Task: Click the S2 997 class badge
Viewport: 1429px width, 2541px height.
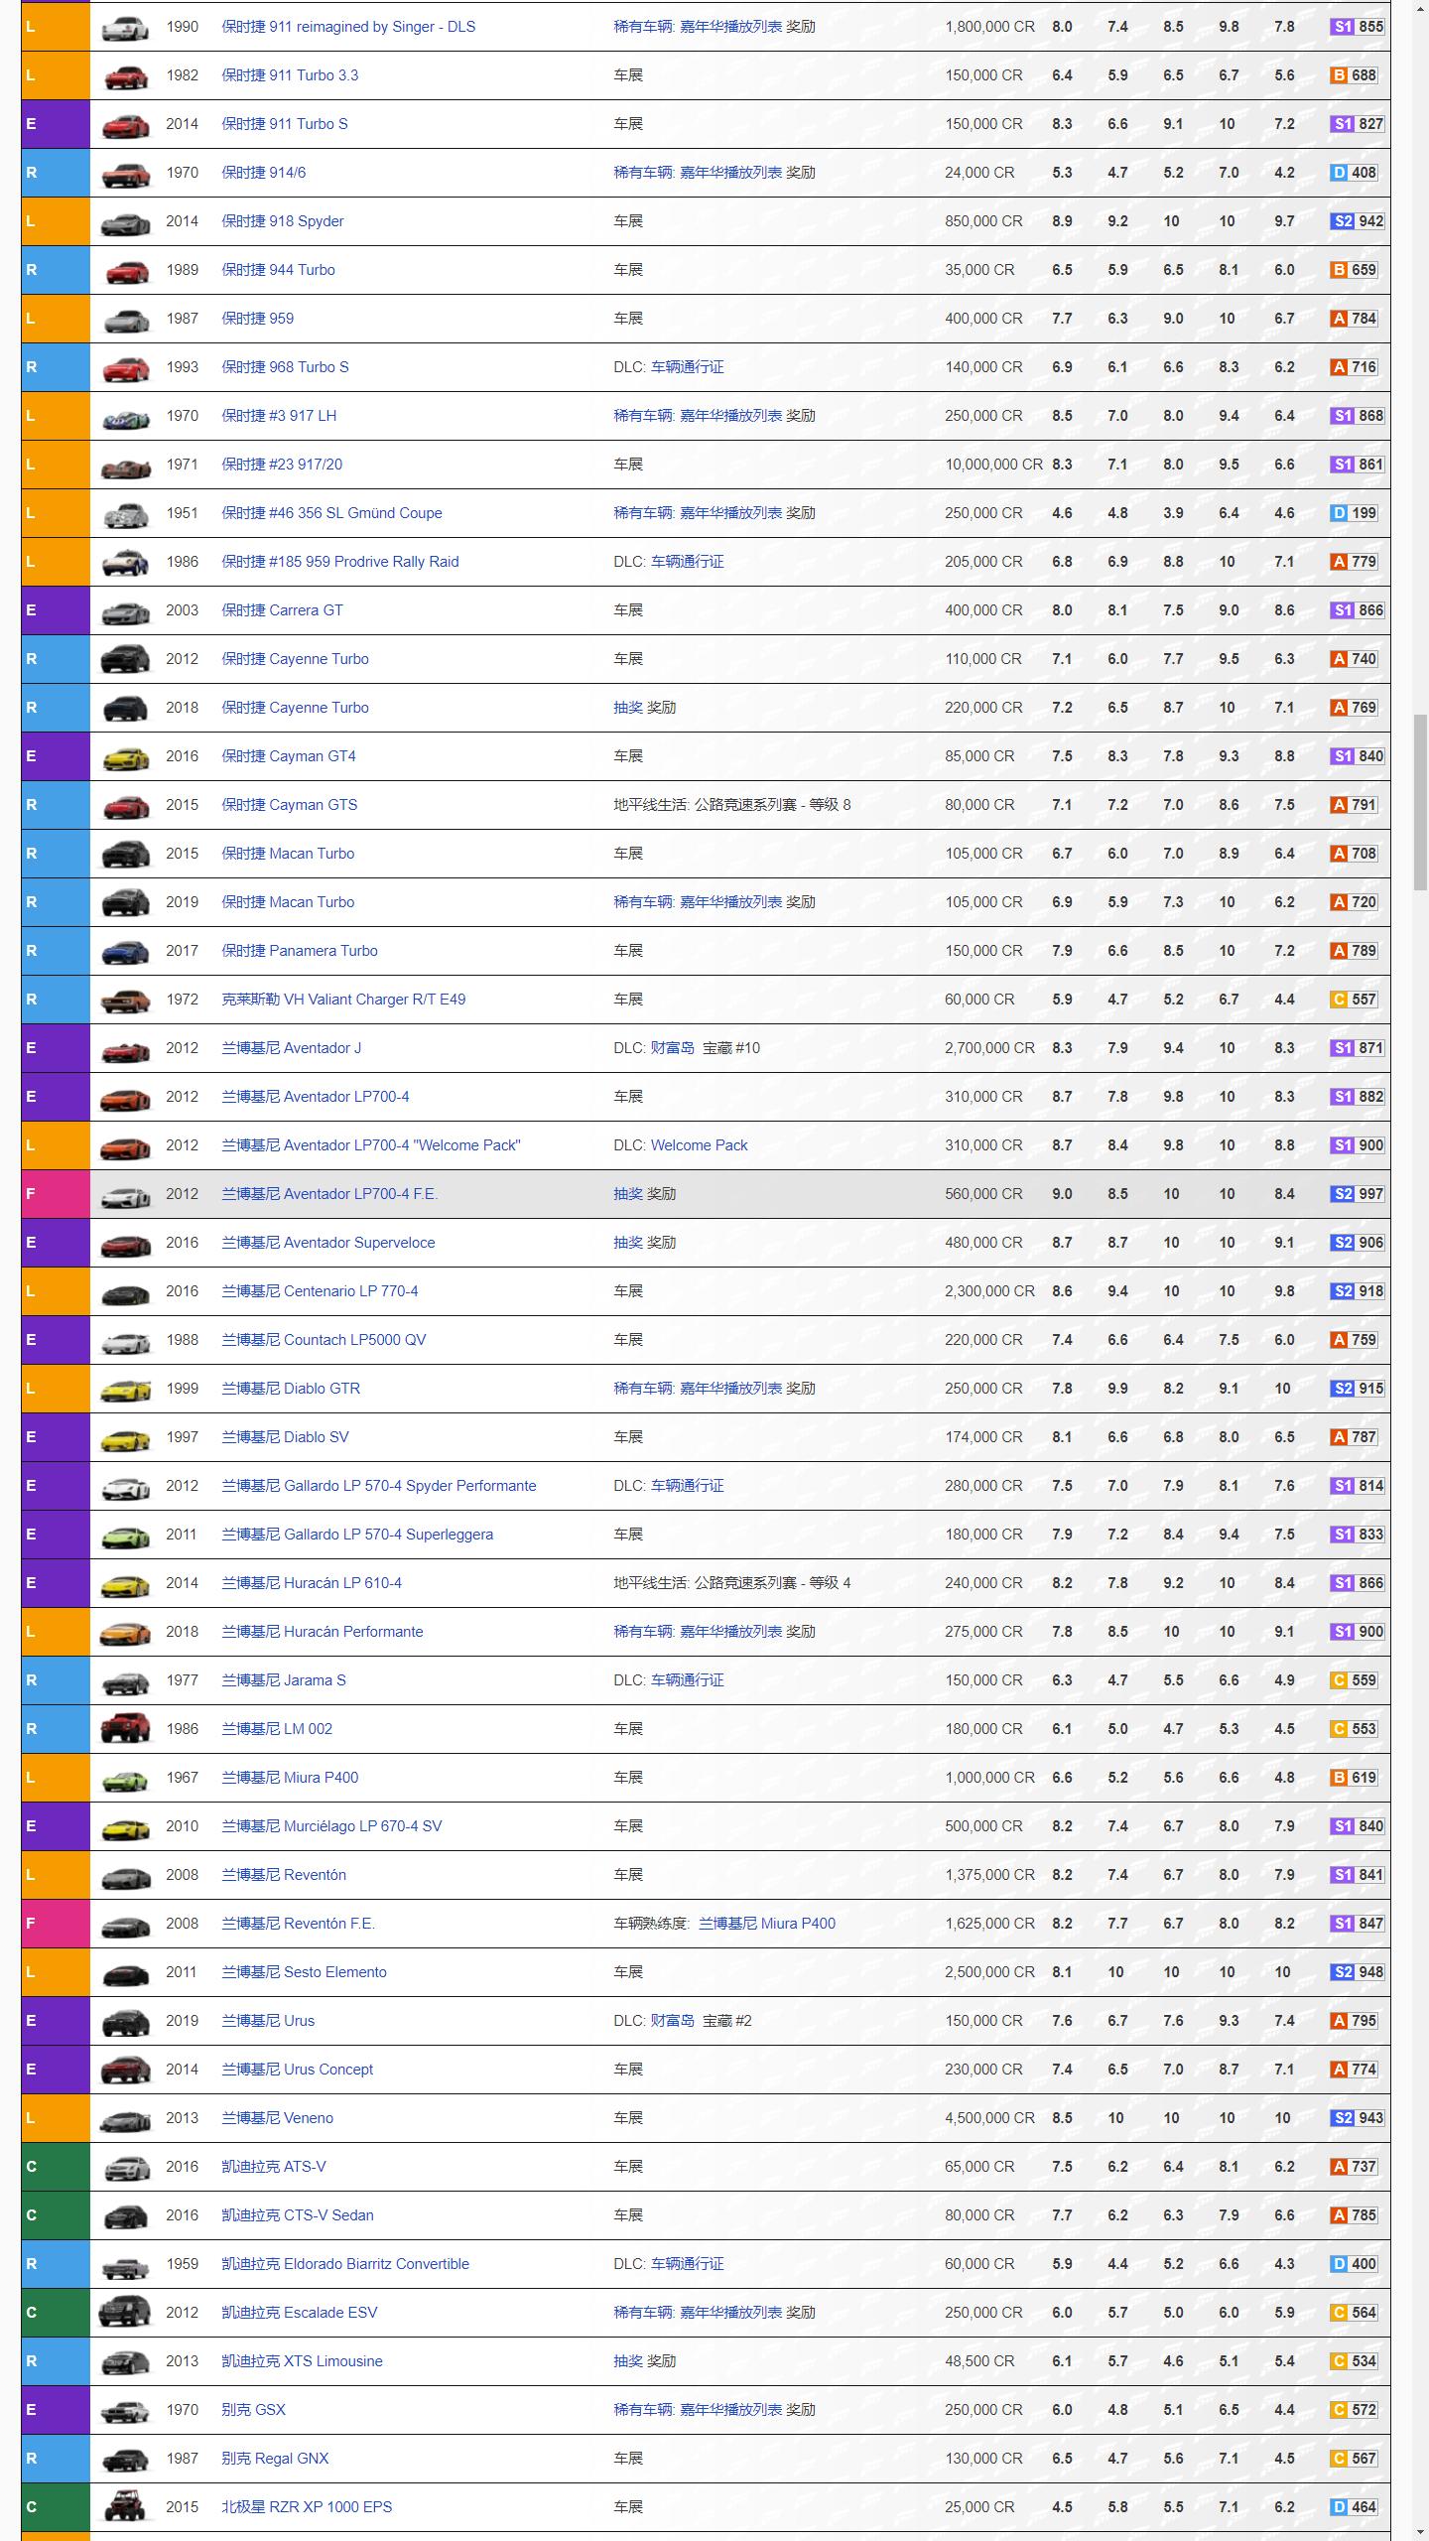Action: (x=1357, y=1194)
